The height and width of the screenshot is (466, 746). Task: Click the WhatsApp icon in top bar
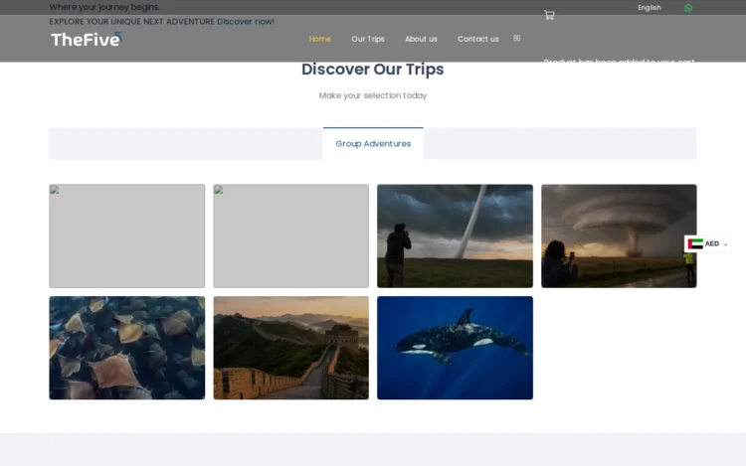688,8
